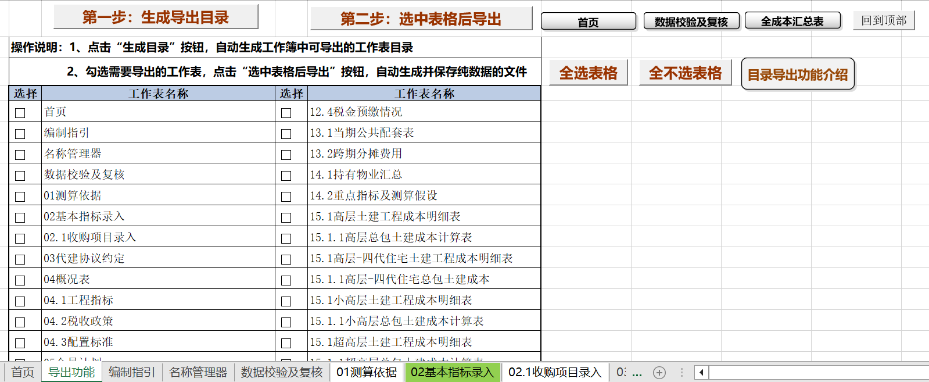
Task: Select checkbox for 15.1高层-四代住宅土建工程成本明细表
Action: [286, 259]
